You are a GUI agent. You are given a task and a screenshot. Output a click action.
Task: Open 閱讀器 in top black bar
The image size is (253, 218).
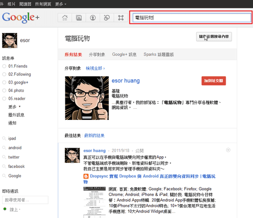pos(25,4)
